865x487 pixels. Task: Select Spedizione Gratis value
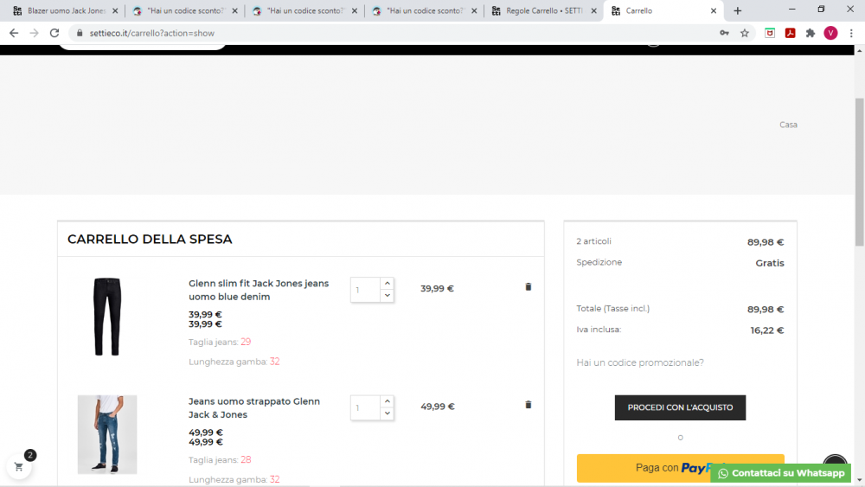[770, 263]
